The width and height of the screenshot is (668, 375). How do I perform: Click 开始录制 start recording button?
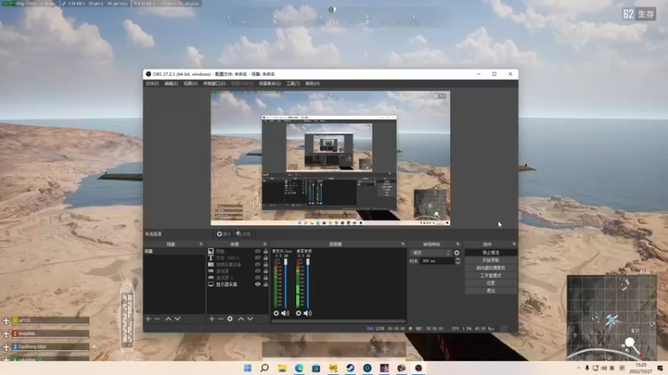[x=491, y=260]
